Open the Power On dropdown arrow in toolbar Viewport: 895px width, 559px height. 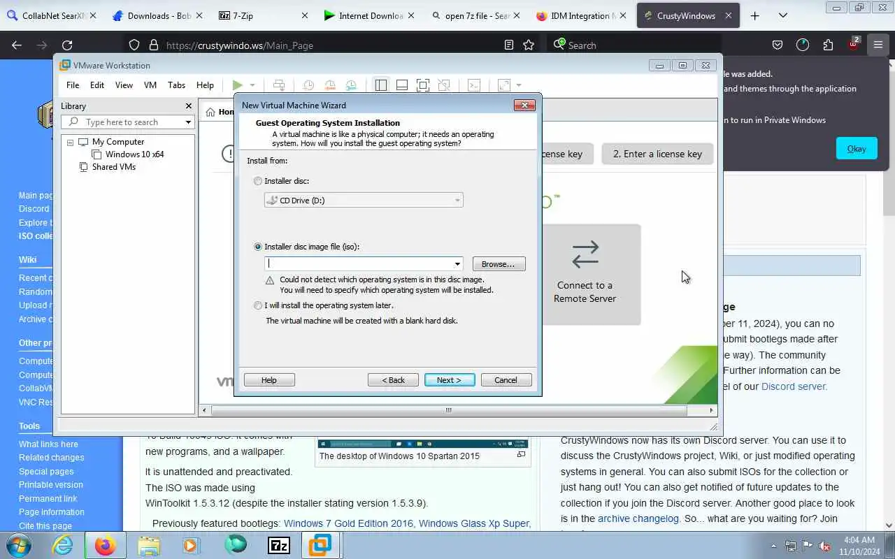point(252,85)
